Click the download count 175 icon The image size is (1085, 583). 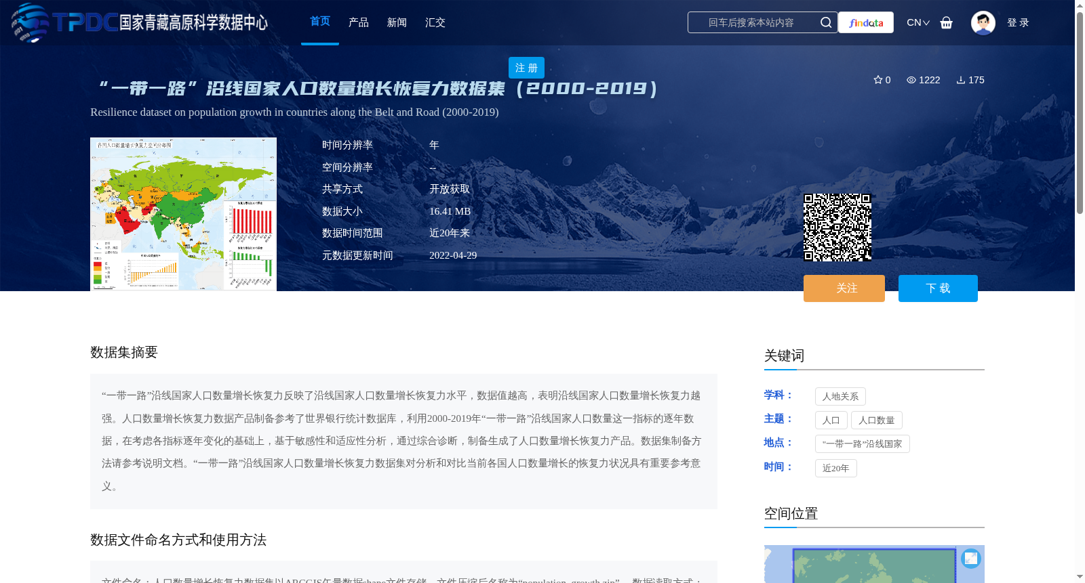click(961, 80)
